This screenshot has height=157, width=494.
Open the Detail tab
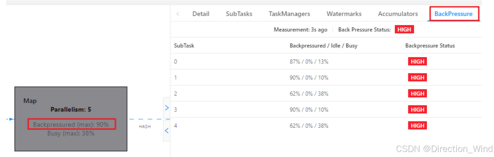pos(201,14)
